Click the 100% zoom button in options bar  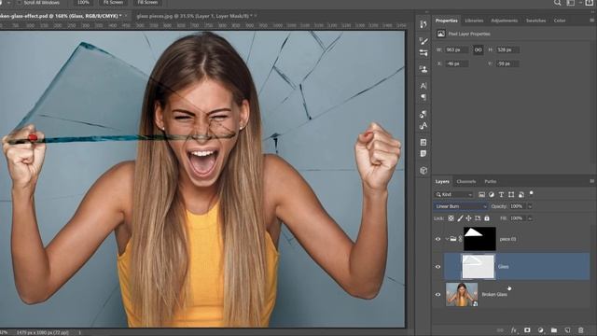(83, 2)
